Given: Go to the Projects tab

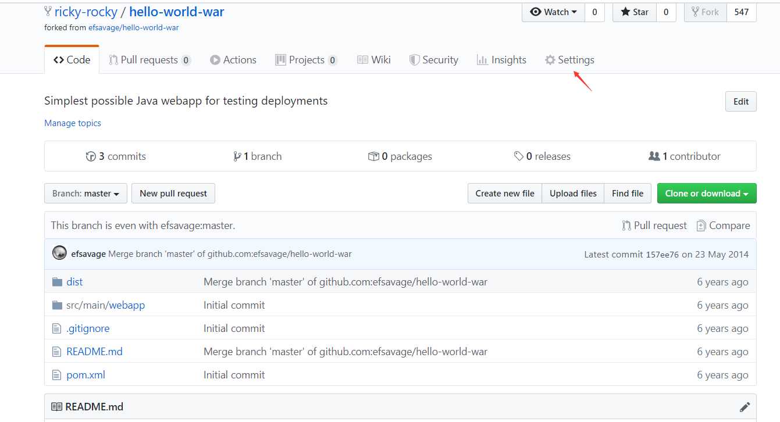Looking at the screenshot, I should (307, 60).
